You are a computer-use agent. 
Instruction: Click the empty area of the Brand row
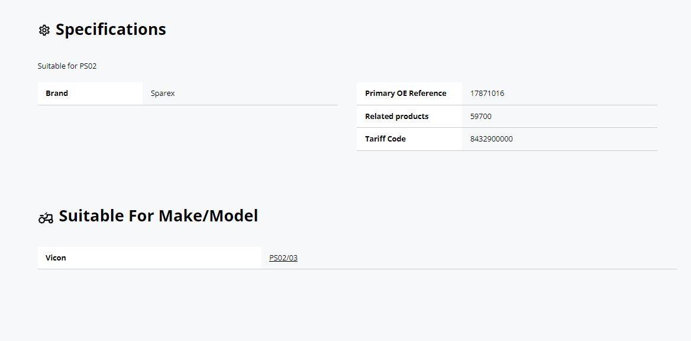pos(256,94)
